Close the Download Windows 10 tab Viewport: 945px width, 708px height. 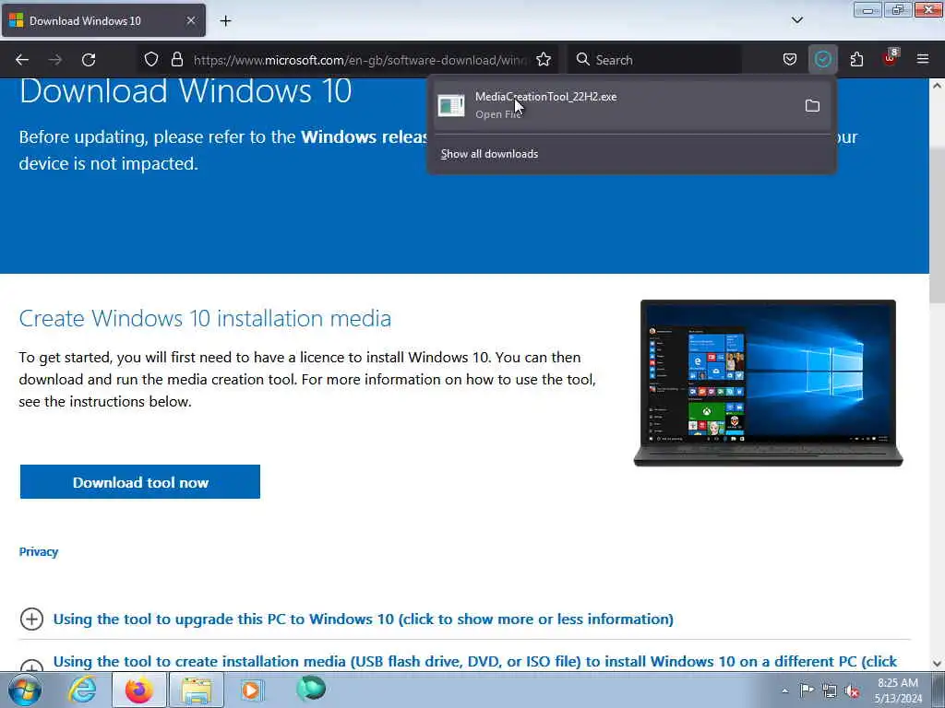190,21
